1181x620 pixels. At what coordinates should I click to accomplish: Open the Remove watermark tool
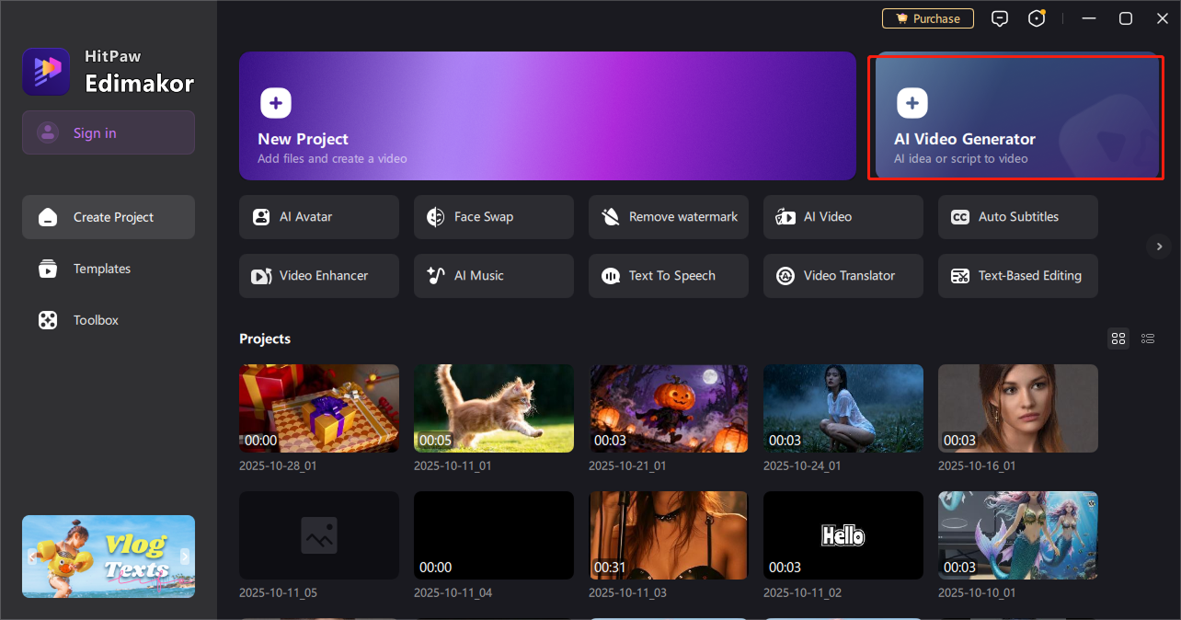pyautogui.click(x=668, y=217)
